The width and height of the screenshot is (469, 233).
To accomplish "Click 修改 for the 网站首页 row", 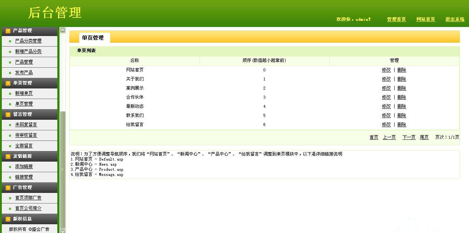I will (x=386, y=70).
